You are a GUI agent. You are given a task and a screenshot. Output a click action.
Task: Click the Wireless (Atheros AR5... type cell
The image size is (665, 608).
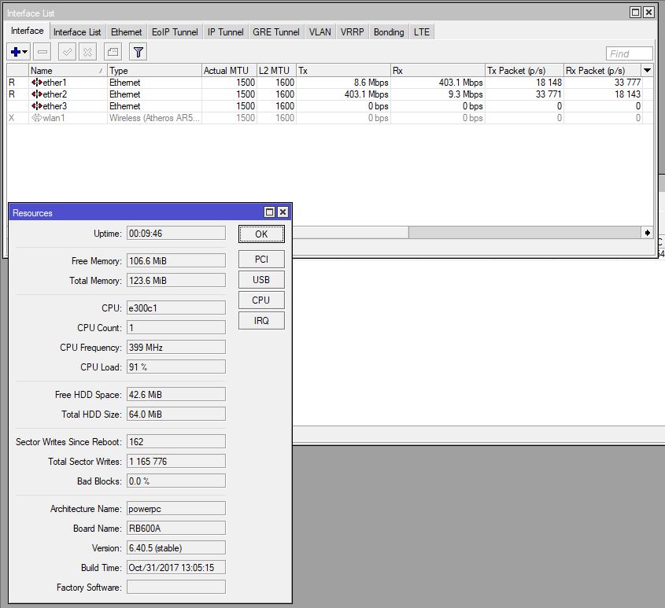coord(154,118)
